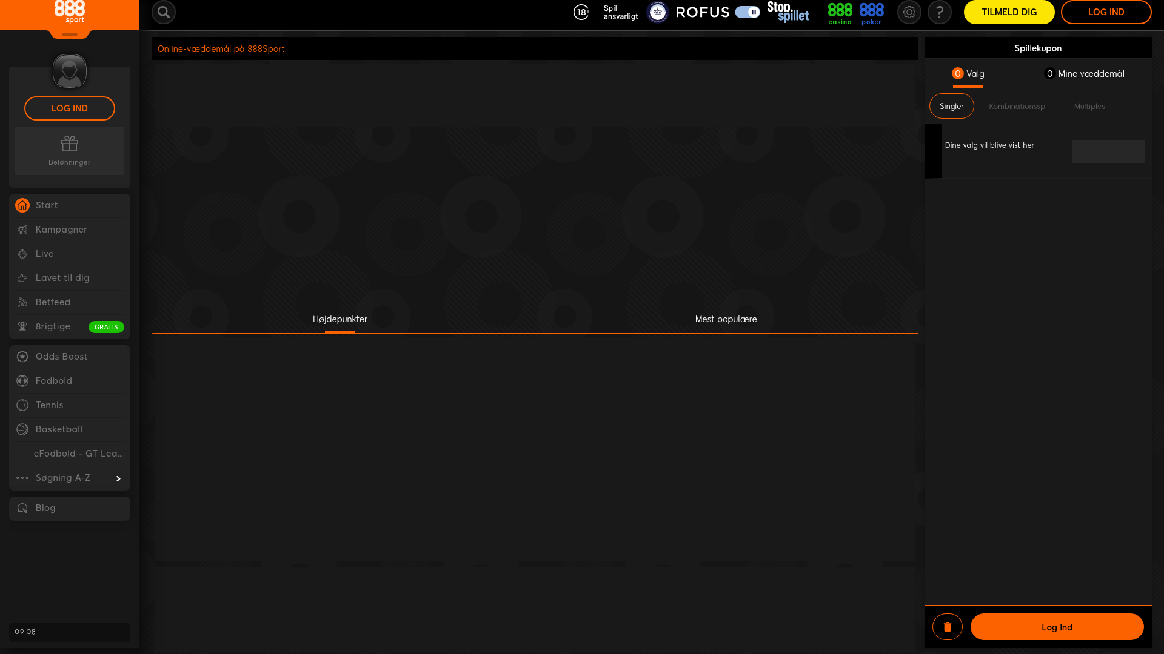1164x654 pixels.
Task: Click the orange Log Ind button in Spillekupon
Action: pyautogui.click(x=1057, y=627)
